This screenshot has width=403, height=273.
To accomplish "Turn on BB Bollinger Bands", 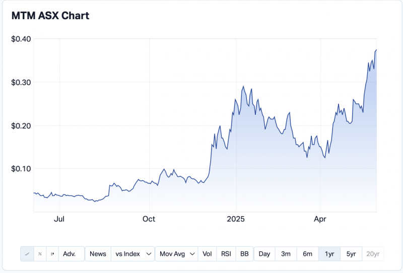I will [x=244, y=254].
